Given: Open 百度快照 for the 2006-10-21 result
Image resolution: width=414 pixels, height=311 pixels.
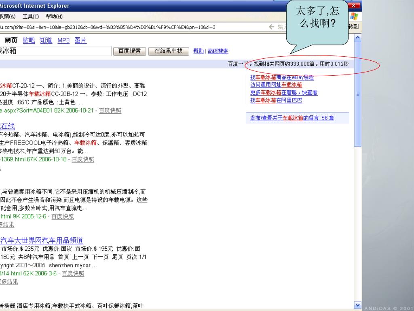Looking at the screenshot, I should [110, 111].
